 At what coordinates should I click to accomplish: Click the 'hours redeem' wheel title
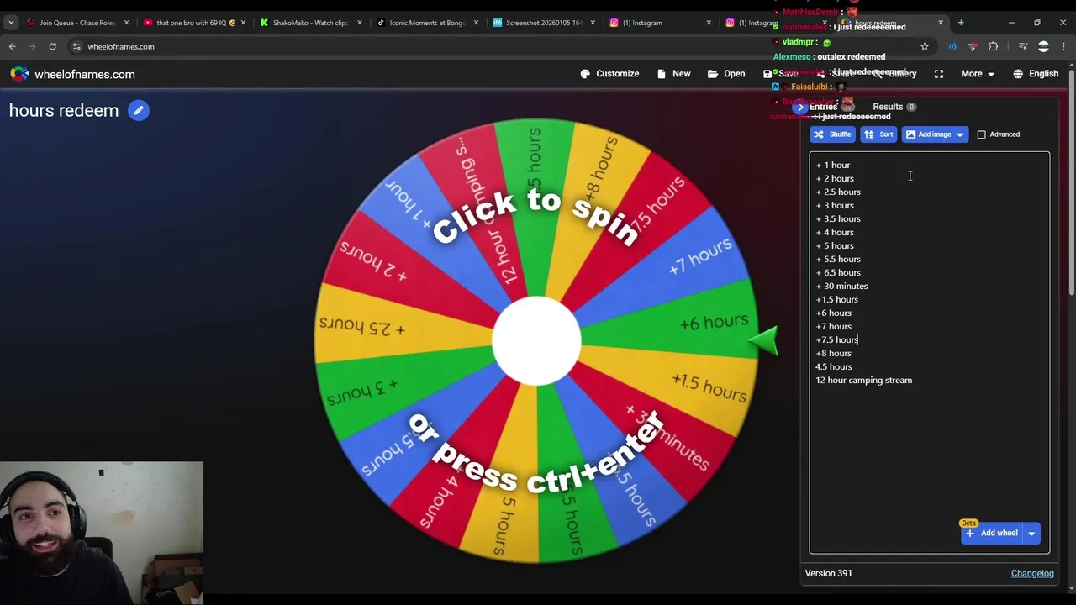64,110
